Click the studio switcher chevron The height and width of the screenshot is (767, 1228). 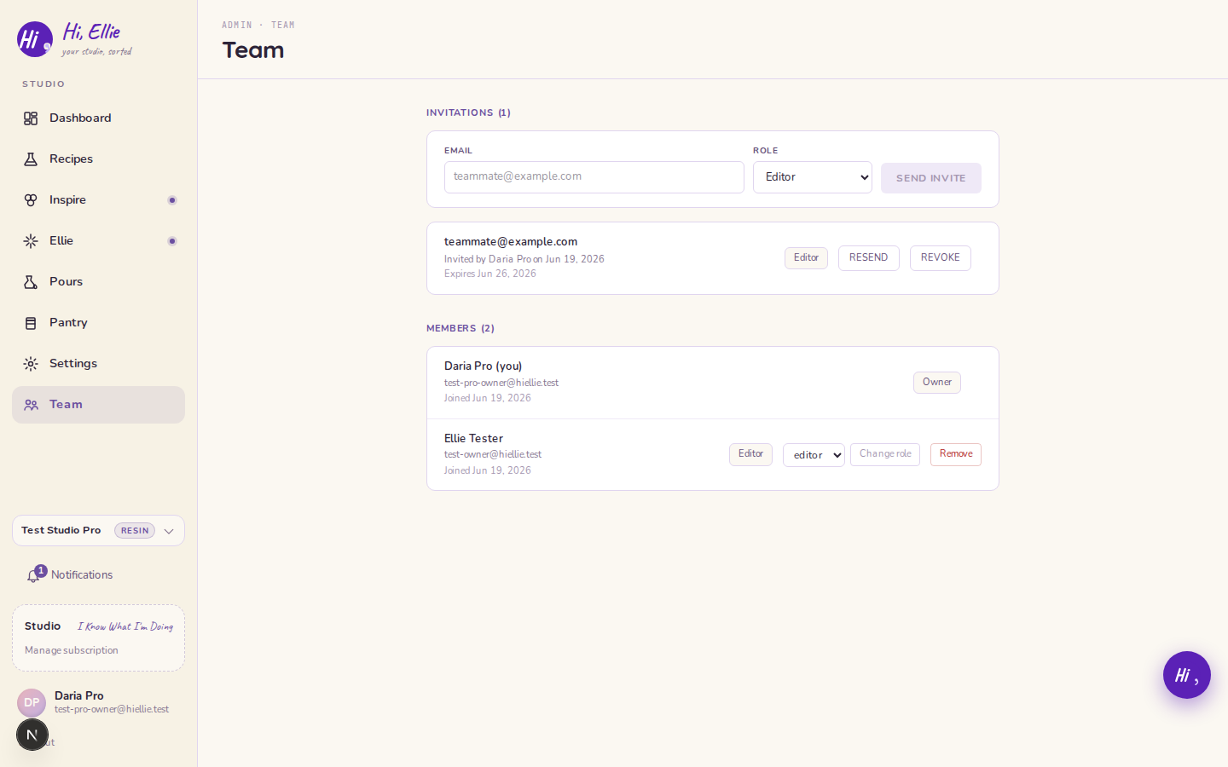[x=169, y=531]
